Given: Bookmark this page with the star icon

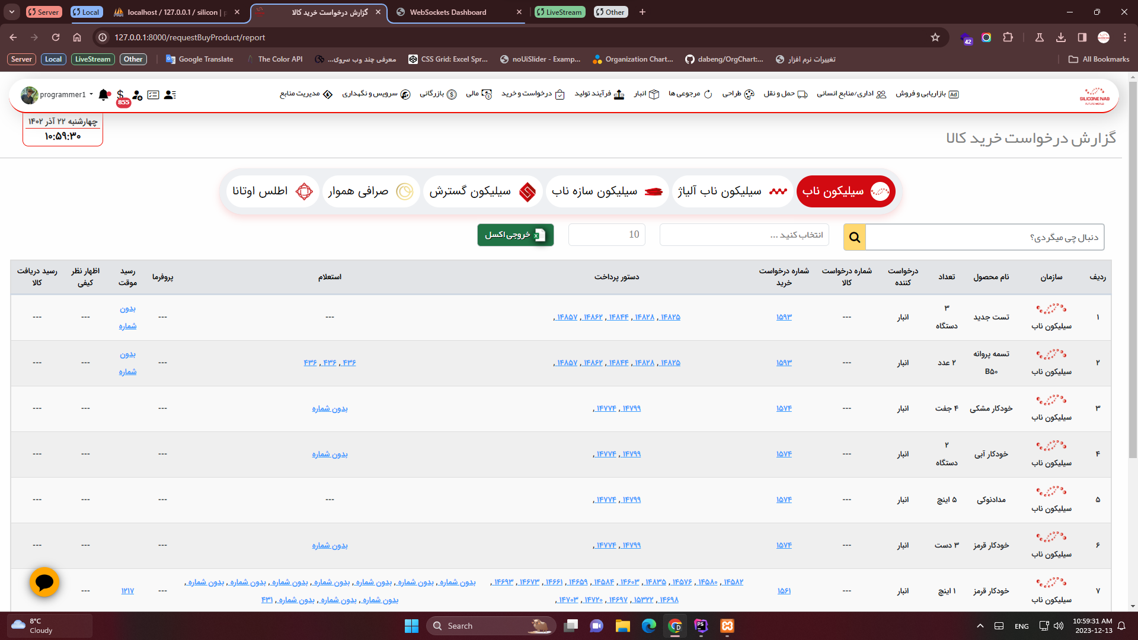Looking at the screenshot, I should coord(935,37).
